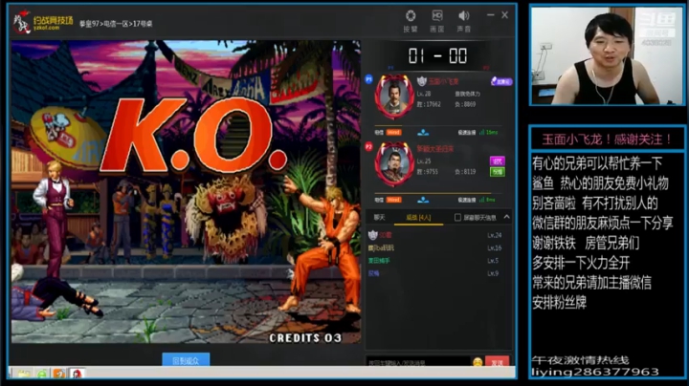Select the spectator row at Lv.16
Viewport: 689px width, 386px height.
438,248
